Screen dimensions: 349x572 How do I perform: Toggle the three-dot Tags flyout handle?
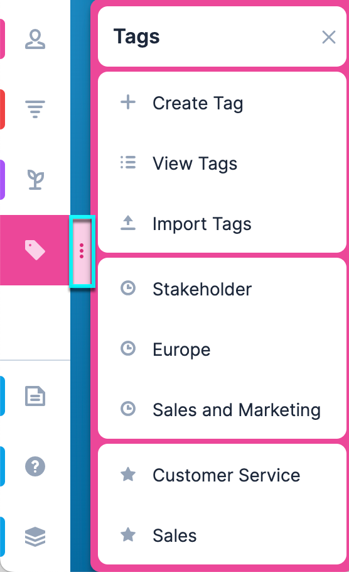(x=82, y=251)
